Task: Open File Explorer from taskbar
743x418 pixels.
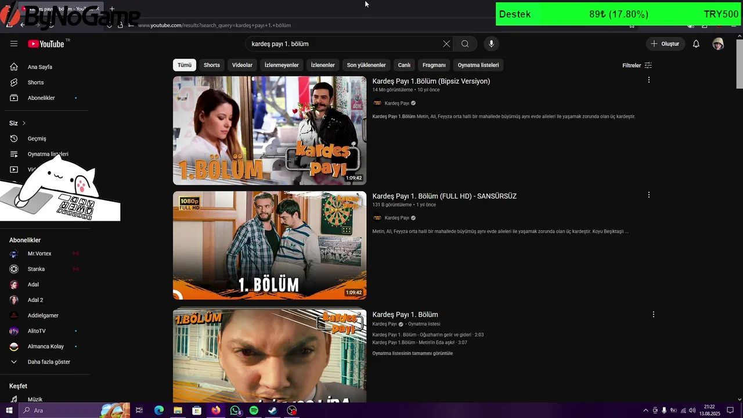Action: click(x=178, y=410)
